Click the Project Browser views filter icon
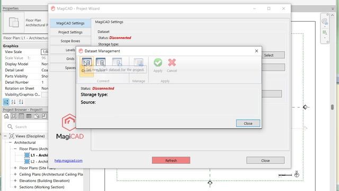Image resolution: width=339 pixels, height=191 pixels. point(14,116)
